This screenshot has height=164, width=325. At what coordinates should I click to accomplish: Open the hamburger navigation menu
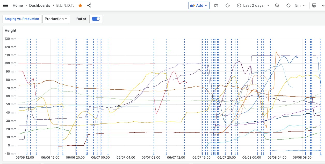coord(5,5)
